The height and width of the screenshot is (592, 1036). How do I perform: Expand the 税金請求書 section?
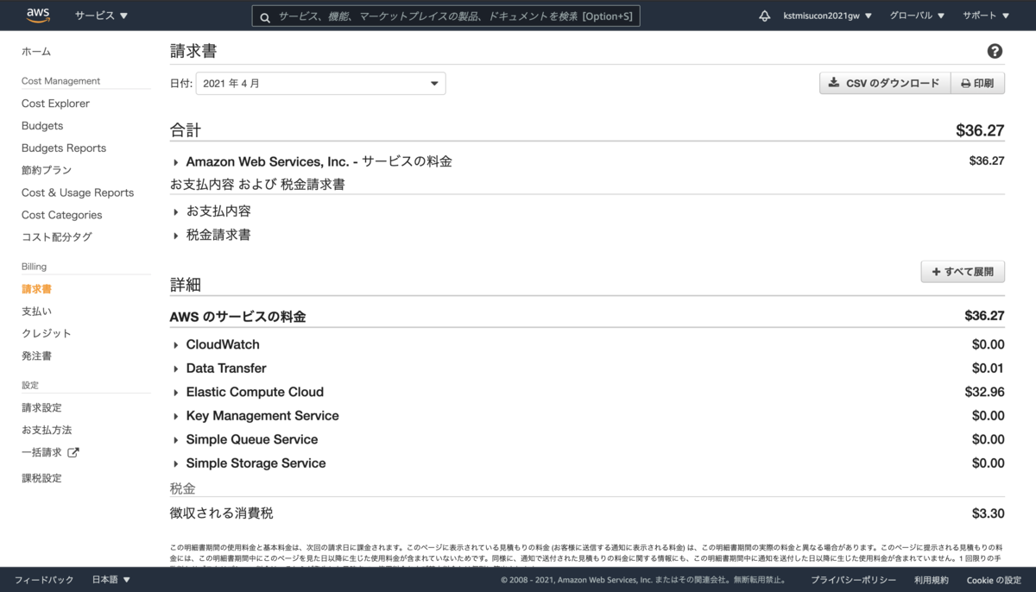pos(175,236)
